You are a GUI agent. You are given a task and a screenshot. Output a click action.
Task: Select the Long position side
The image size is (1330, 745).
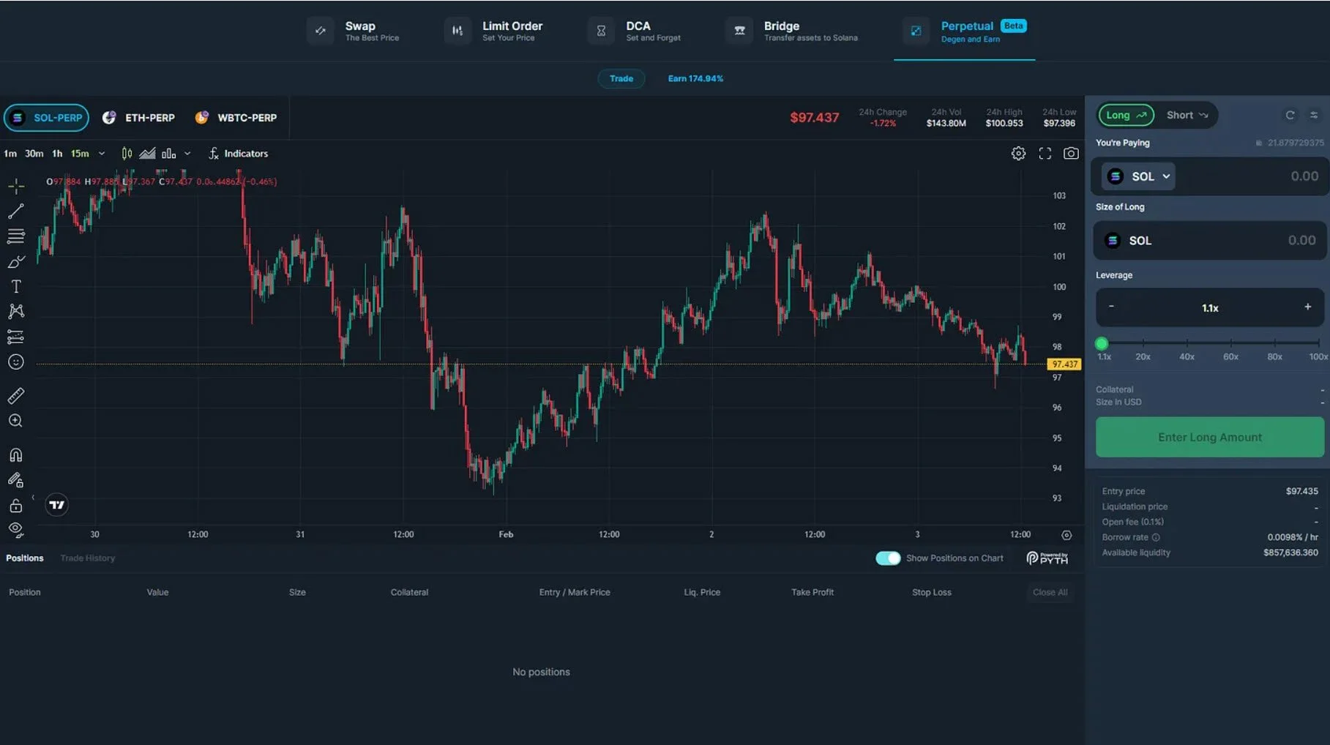[x=1126, y=115]
